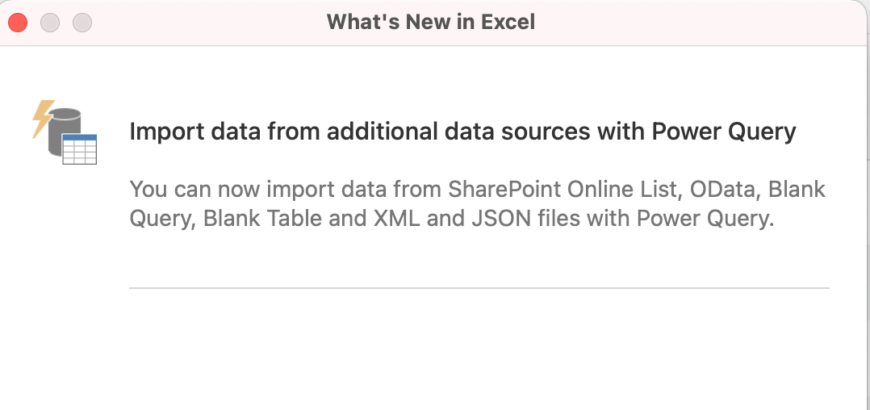870x410 pixels.
Task: Click the disabled zoom window button
Action: 82,23
